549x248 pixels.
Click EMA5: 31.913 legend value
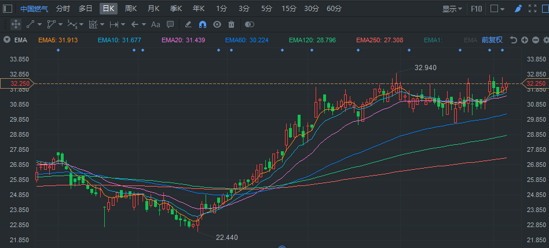click(x=58, y=41)
